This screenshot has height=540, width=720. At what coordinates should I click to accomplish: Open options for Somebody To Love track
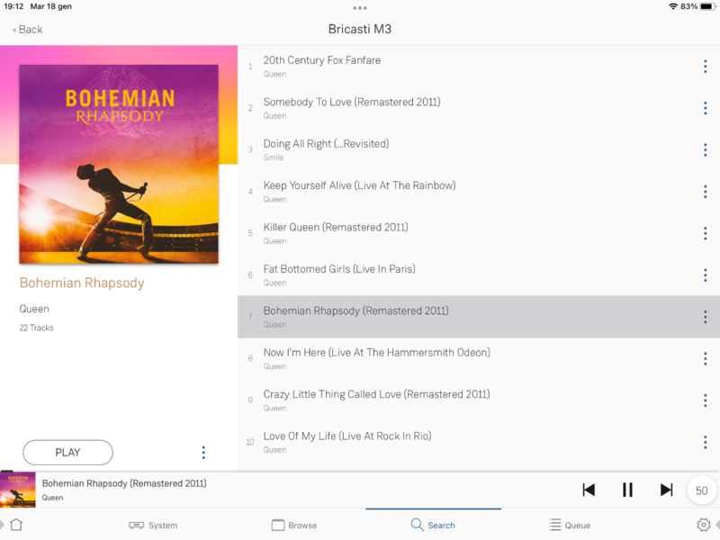tap(706, 108)
